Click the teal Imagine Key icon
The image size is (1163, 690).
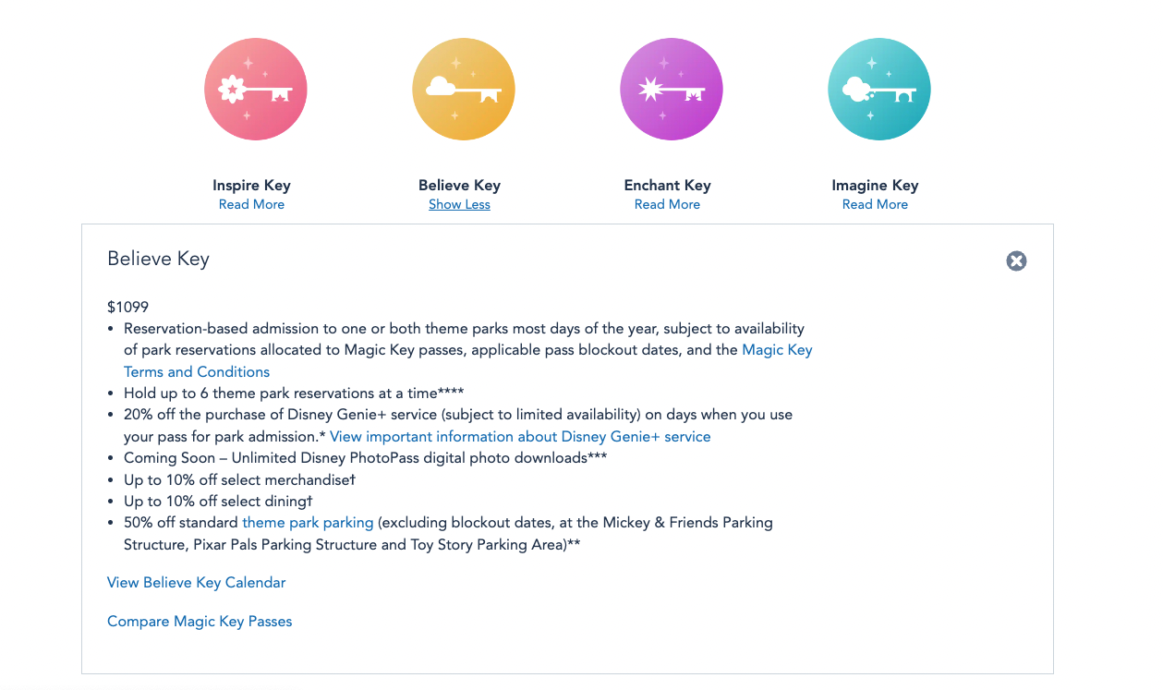point(878,90)
